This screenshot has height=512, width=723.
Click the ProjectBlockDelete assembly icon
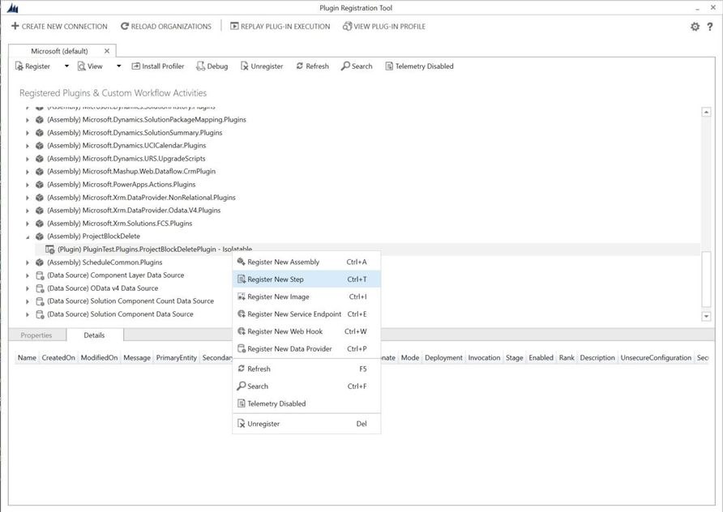coord(40,237)
